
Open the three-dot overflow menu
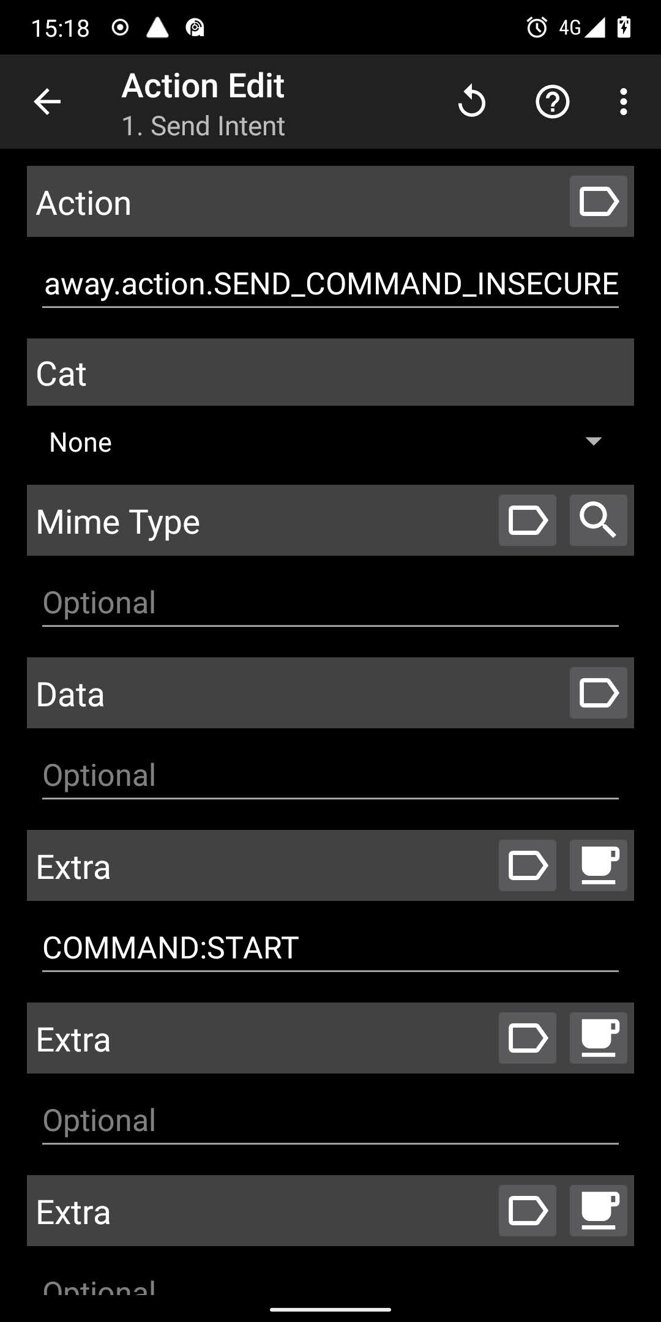(x=623, y=102)
